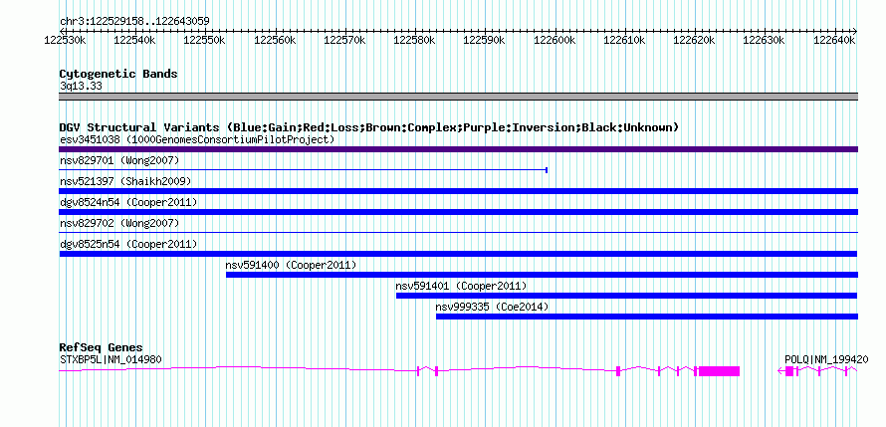Click the STXBP5L exon near 122610k
This screenshot has height=427, width=886.
pyautogui.click(x=618, y=371)
